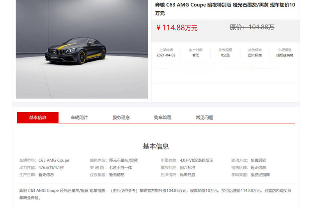Image resolution: width=312 pixels, height=208 pixels.
Task: Click the 基本信息 section heading
Action: (156, 146)
